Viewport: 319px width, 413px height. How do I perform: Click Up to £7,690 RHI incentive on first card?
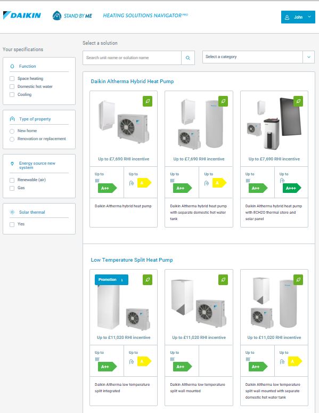click(x=124, y=159)
